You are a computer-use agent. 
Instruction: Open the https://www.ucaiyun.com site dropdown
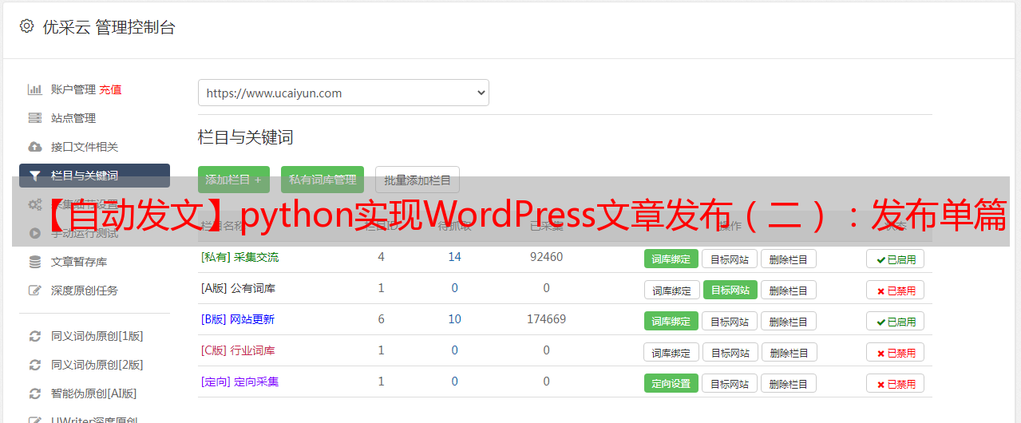(x=343, y=93)
